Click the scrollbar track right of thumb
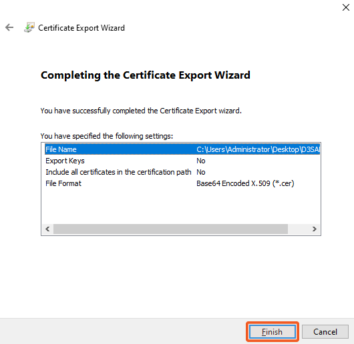The image size is (354, 344). click(299, 229)
